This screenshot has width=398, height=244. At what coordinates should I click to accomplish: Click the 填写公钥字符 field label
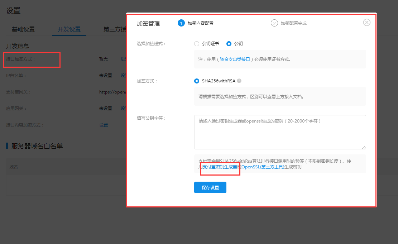pos(151,118)
